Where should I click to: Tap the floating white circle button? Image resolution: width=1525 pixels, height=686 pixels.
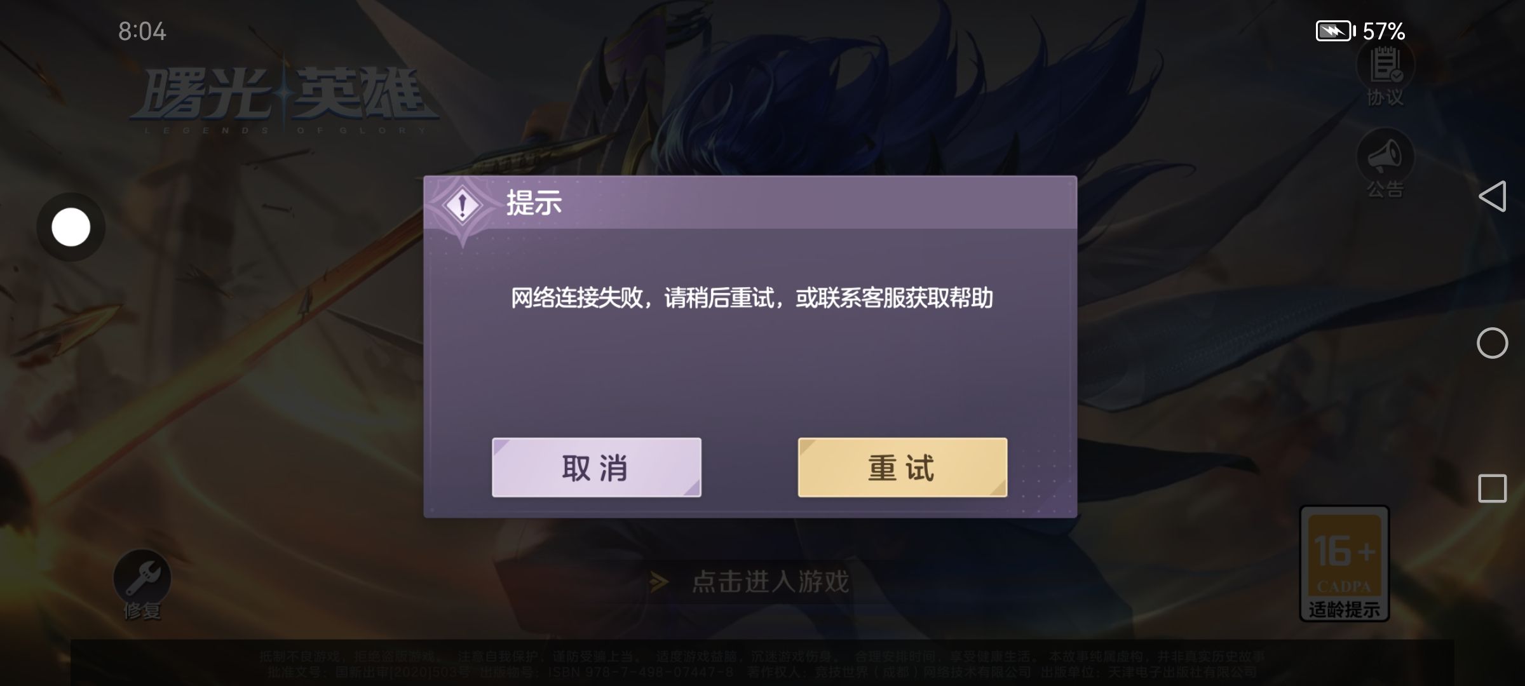click(x=71, y=227)
